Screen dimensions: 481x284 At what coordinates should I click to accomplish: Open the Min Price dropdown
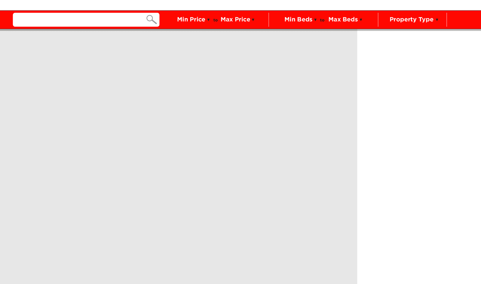pos(193,20)
